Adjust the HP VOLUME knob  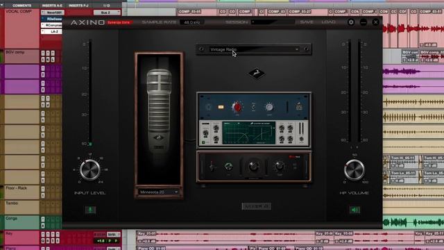355,169
